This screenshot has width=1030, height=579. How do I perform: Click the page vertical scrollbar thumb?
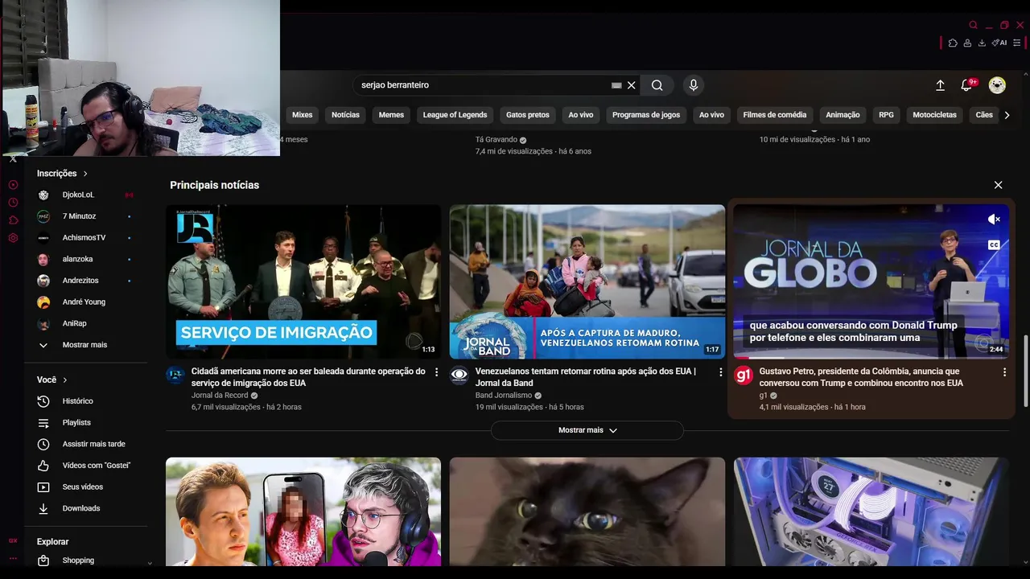pyautogui.click(x=1025, y=371)
